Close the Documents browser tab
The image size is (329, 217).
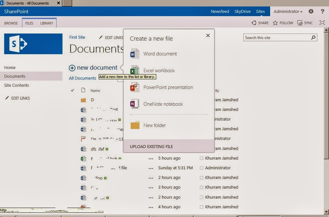(x=59, y=3)
